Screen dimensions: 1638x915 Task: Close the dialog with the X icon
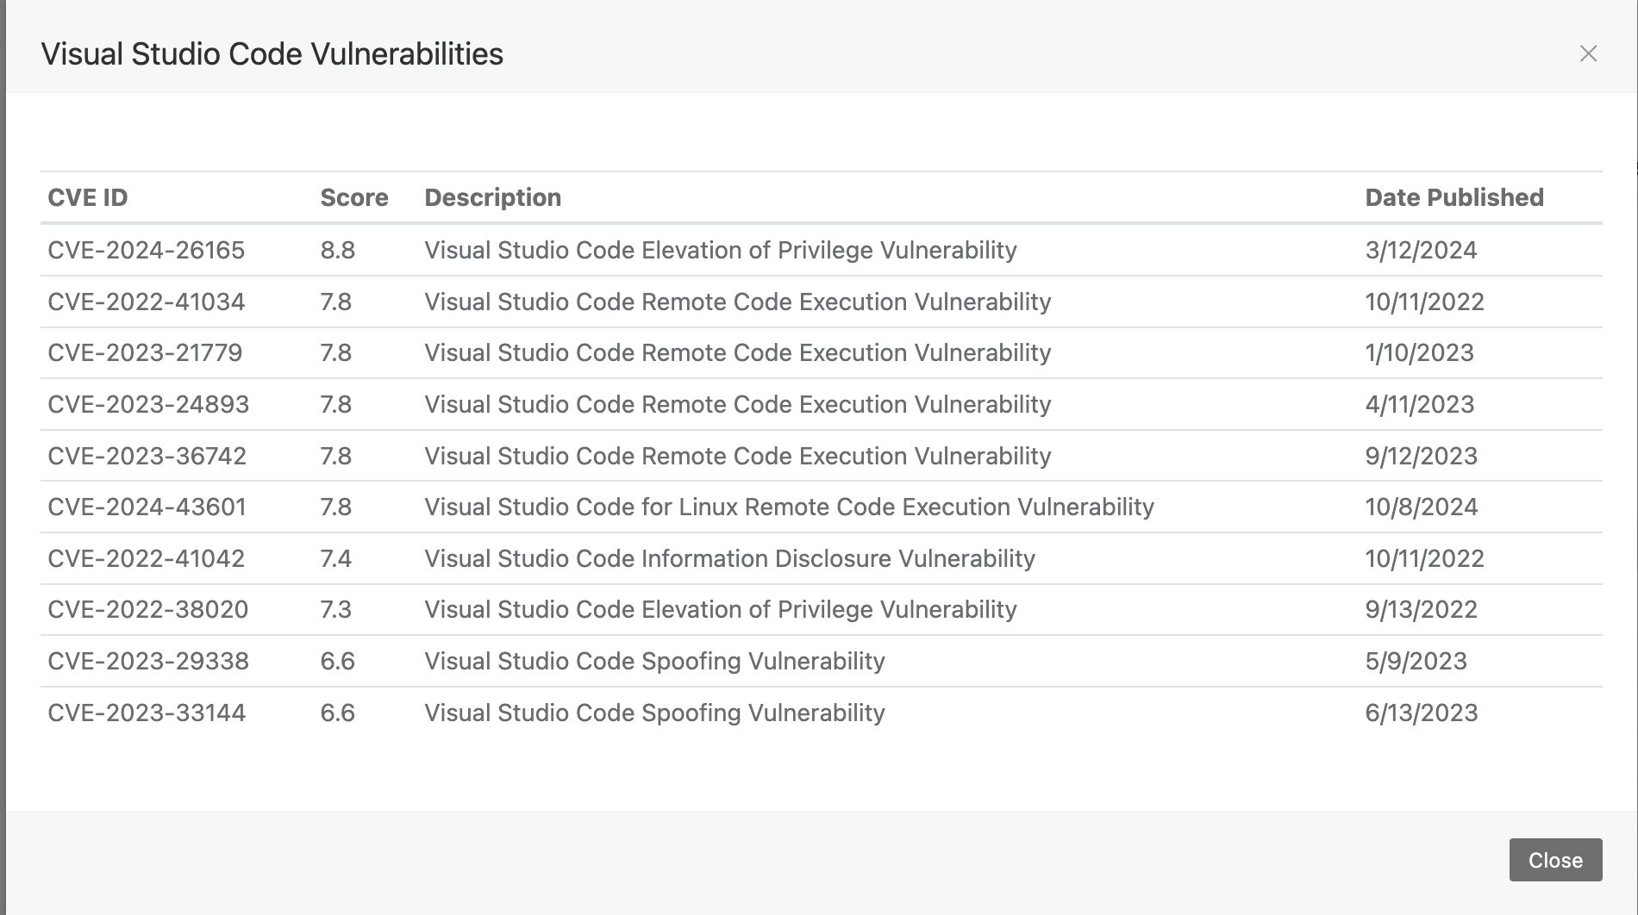(x=1588, y=53)
